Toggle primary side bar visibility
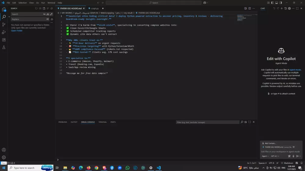The height and width of the screenshot is (171, 305). coord(272,3)
